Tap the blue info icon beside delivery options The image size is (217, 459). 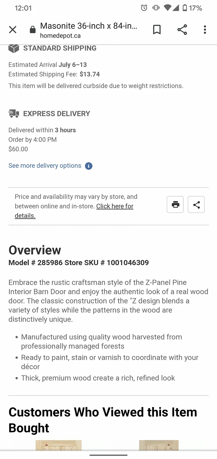click(x=89, y=166)
